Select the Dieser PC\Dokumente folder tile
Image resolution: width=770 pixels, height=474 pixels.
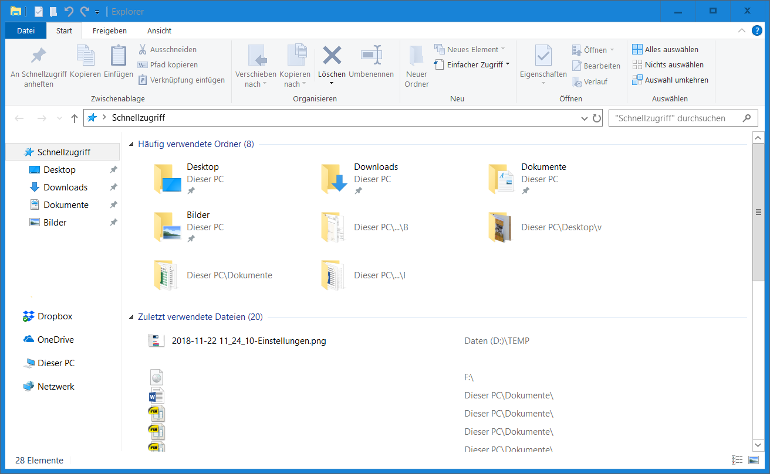[x=214, y=275]
